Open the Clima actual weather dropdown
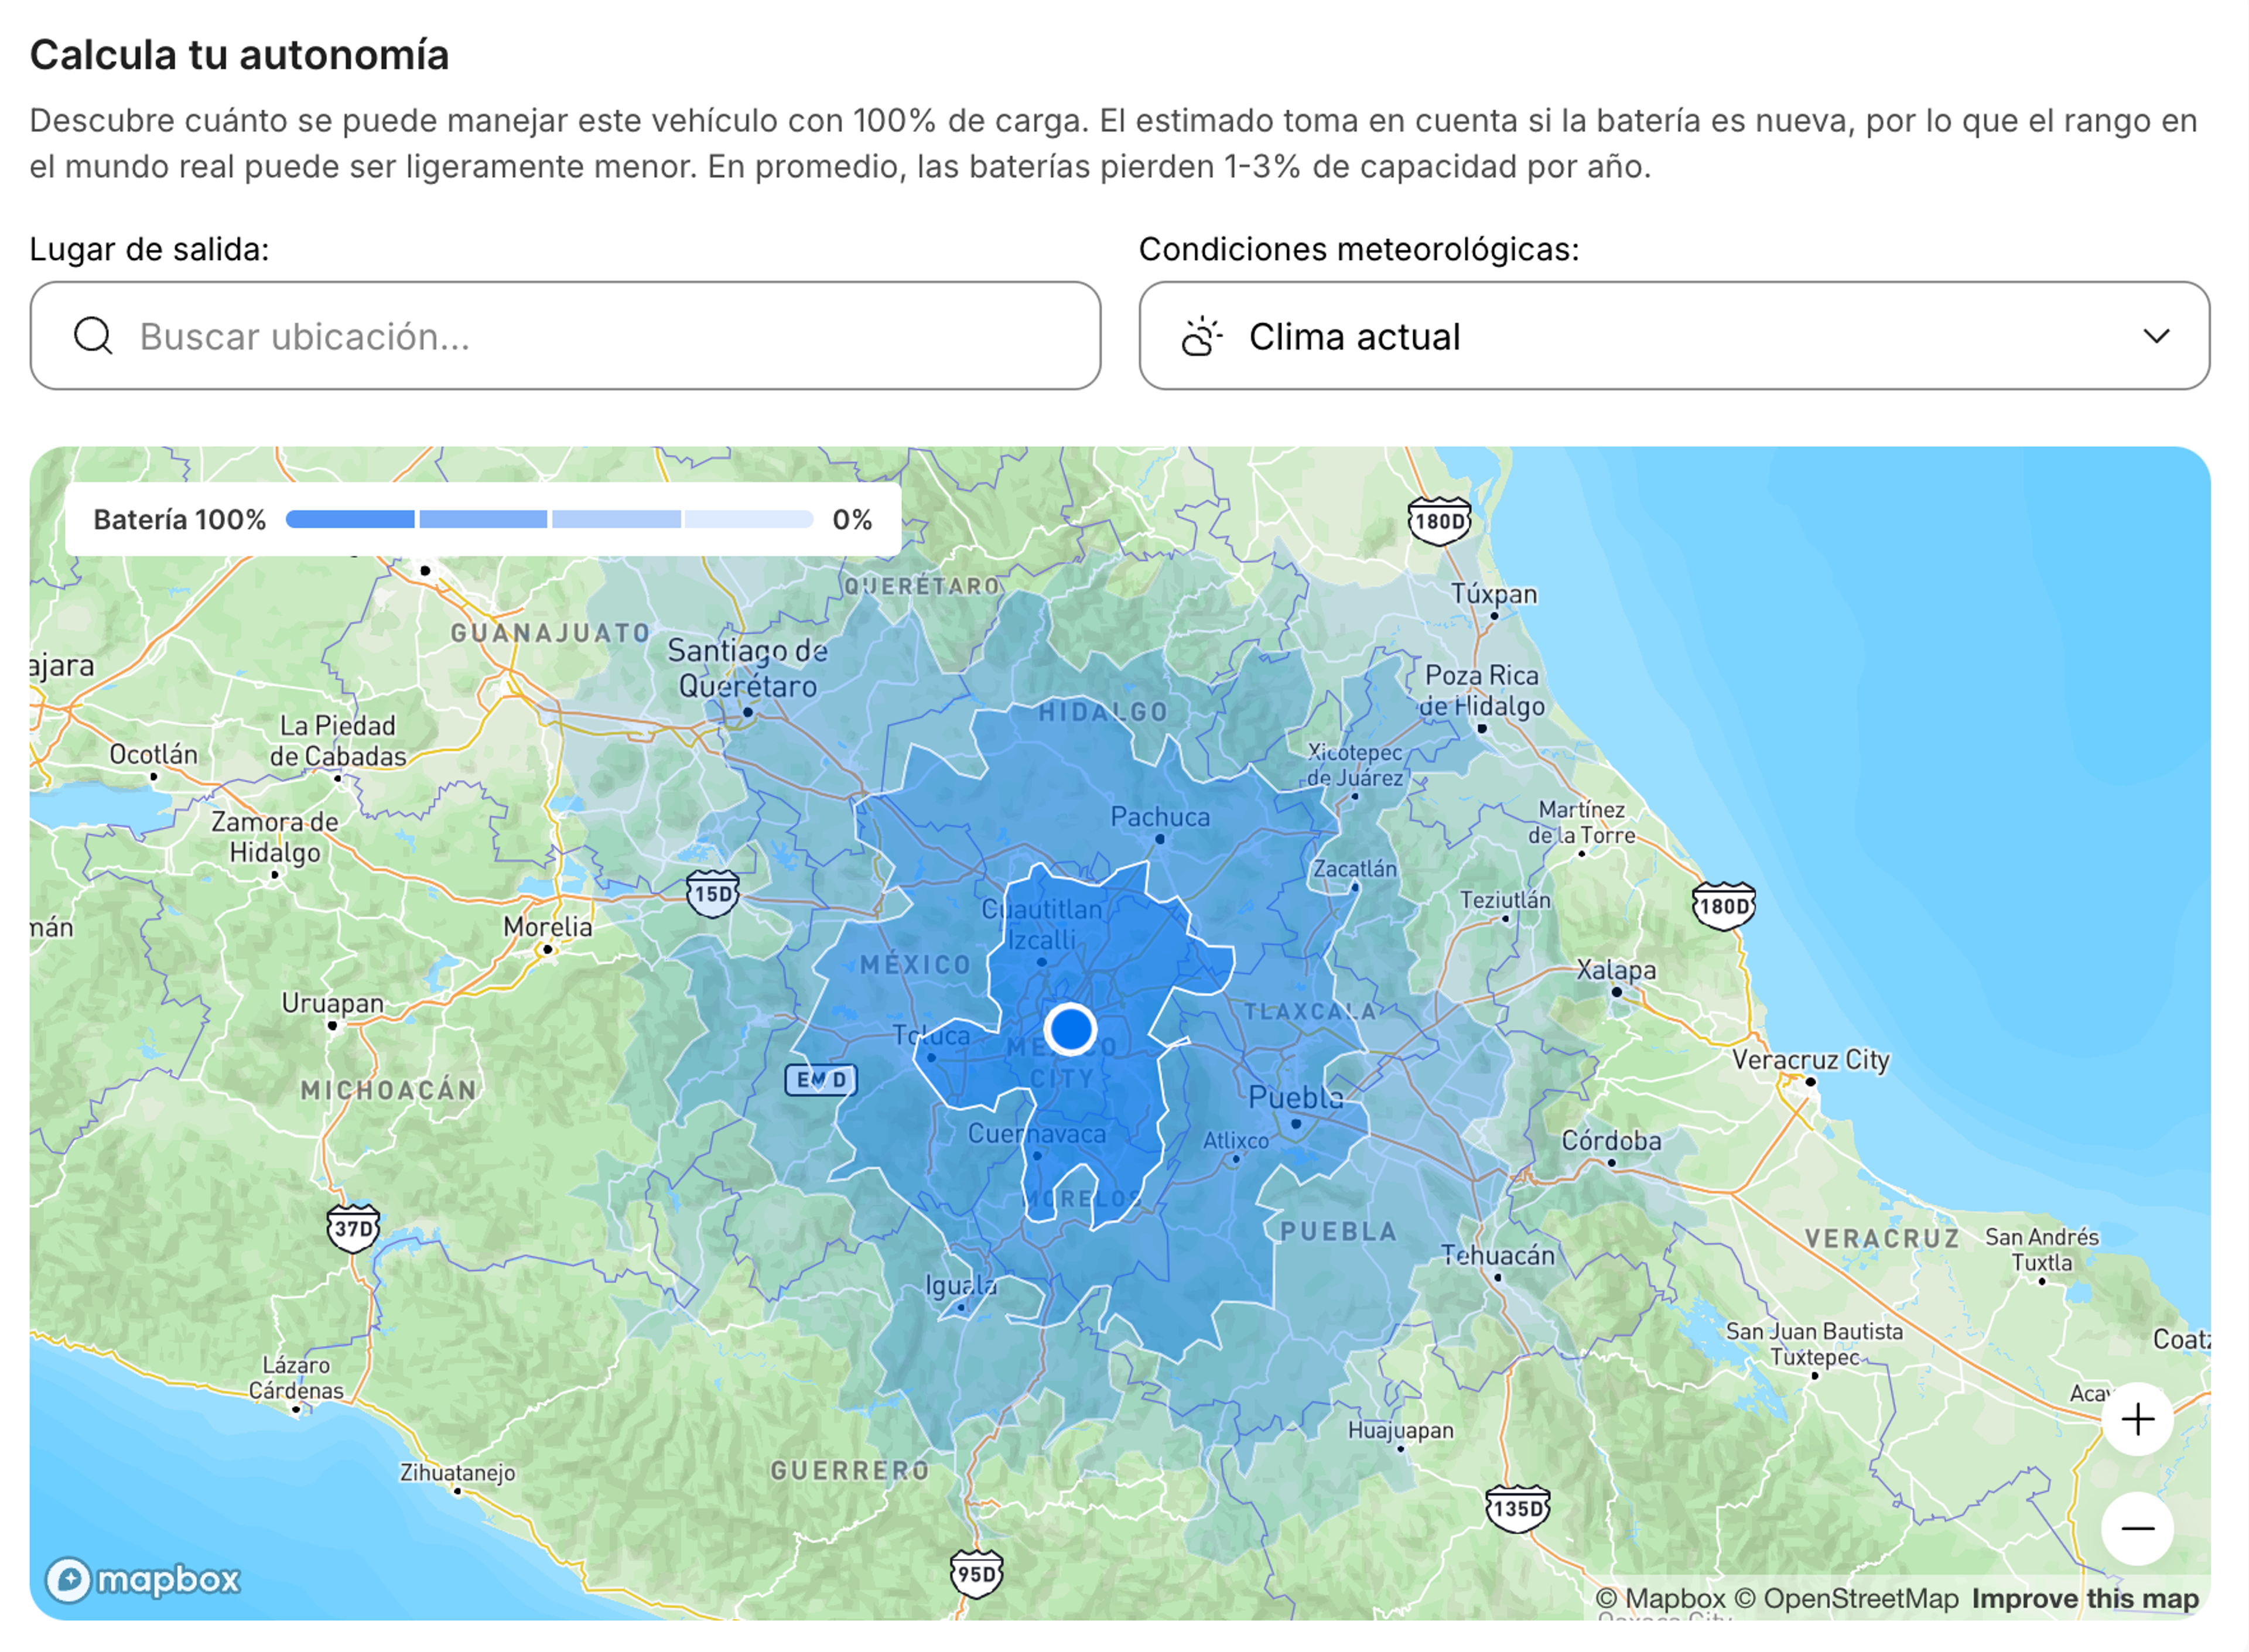The width and height of the screenshot is (2249, 1652). coord(1674,336)
